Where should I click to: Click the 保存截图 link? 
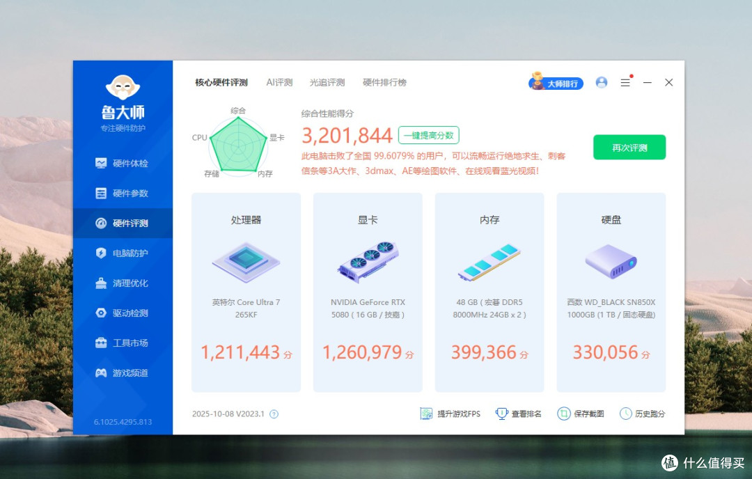click(581, 414)
